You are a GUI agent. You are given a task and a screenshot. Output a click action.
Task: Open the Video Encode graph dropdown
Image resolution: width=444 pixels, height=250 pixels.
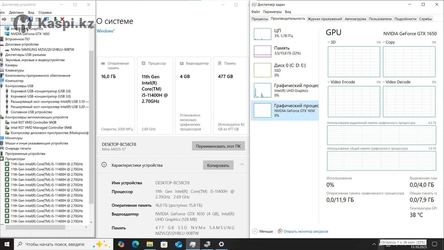tap(329, 82)
